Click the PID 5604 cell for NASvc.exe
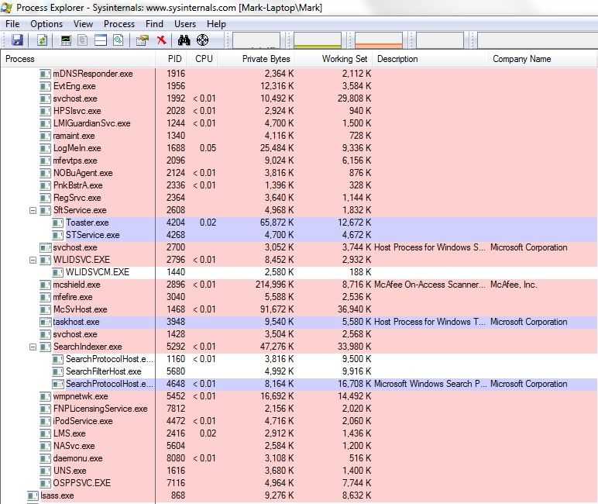 click(x=176, y=446)
